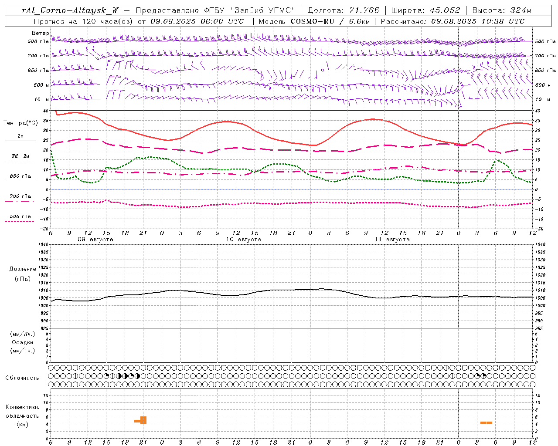The width and height of the screenshot is (558, 446).
Task: Click the (км) unit label
Action: tap(23, 424)
